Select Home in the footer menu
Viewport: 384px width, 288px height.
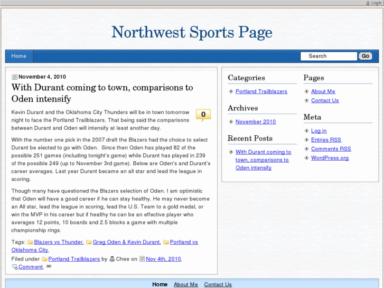(160, 284)
